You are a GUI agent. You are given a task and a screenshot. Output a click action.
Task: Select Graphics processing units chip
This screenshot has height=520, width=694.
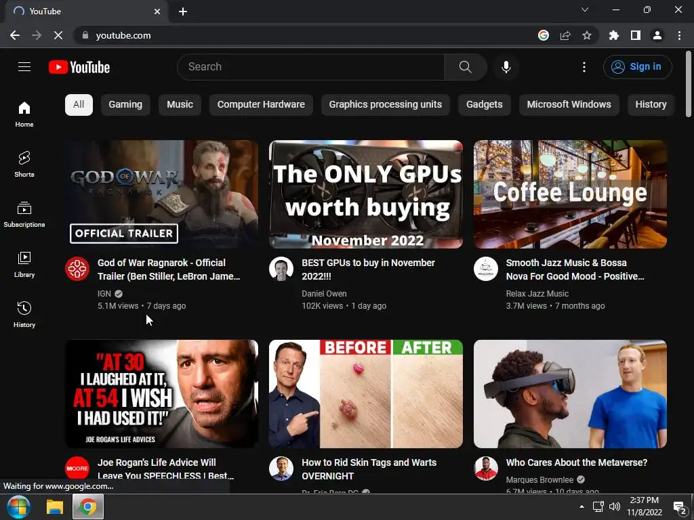(x=385, y=105)
